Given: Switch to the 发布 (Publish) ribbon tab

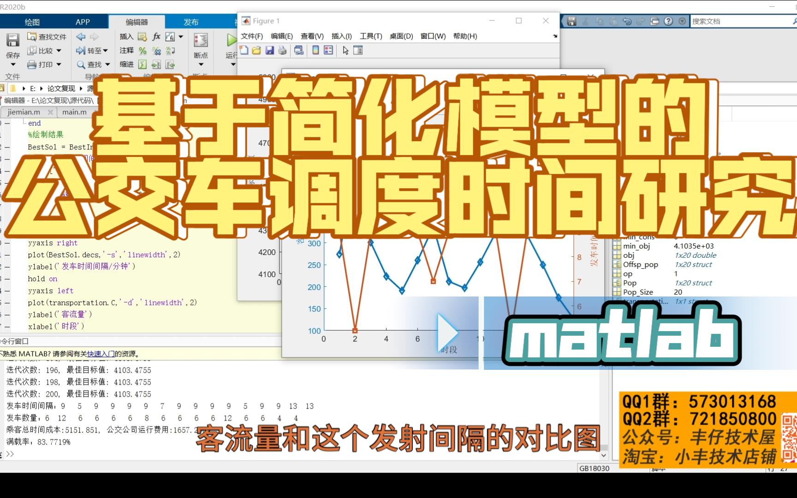Looking at the screenshot, I should point(191,22).
